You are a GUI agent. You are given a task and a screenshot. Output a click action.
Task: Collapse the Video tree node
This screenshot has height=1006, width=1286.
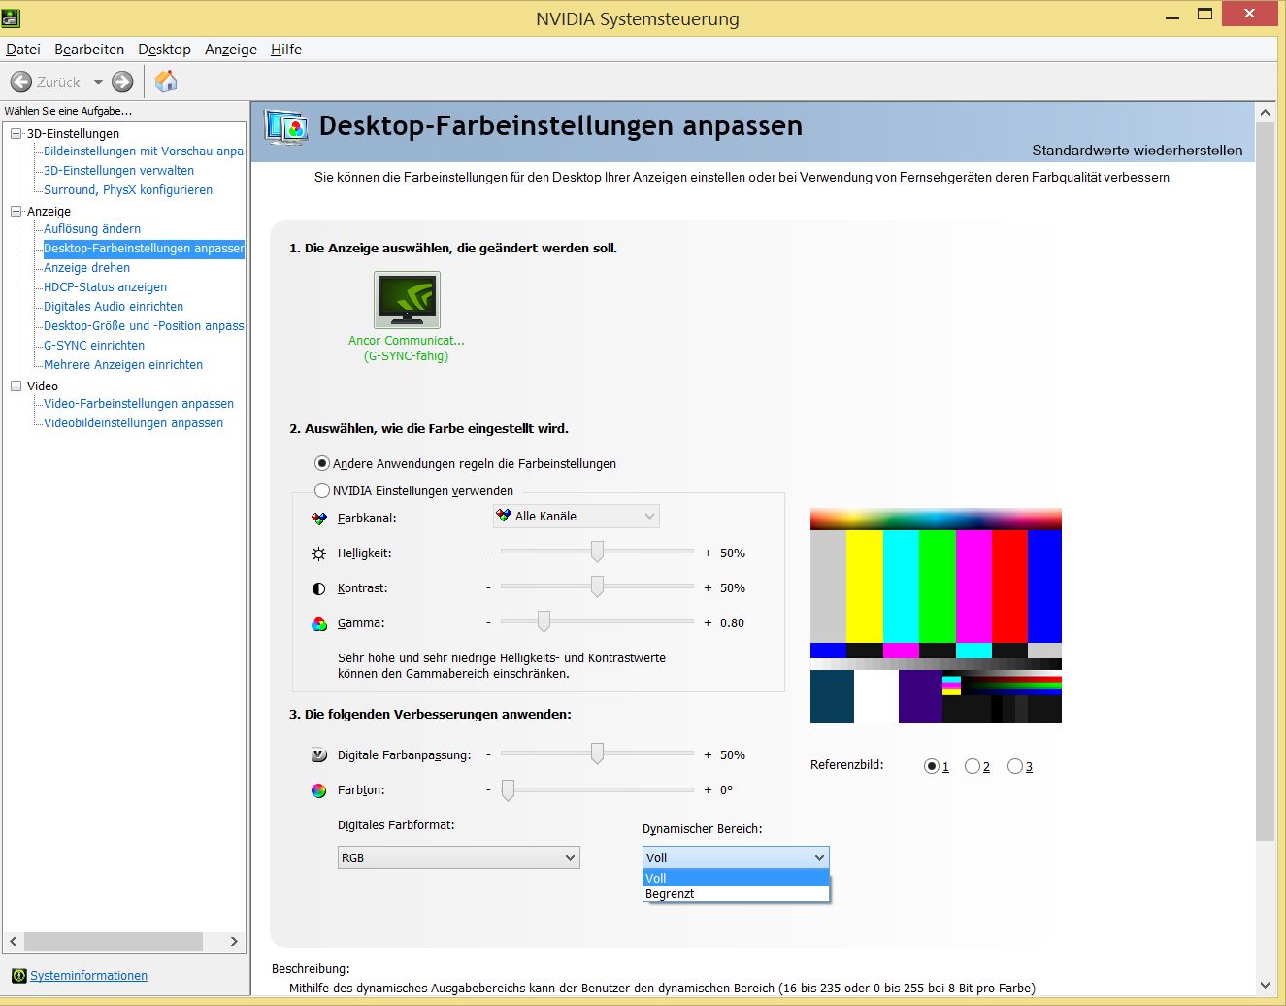pos(16,386)
